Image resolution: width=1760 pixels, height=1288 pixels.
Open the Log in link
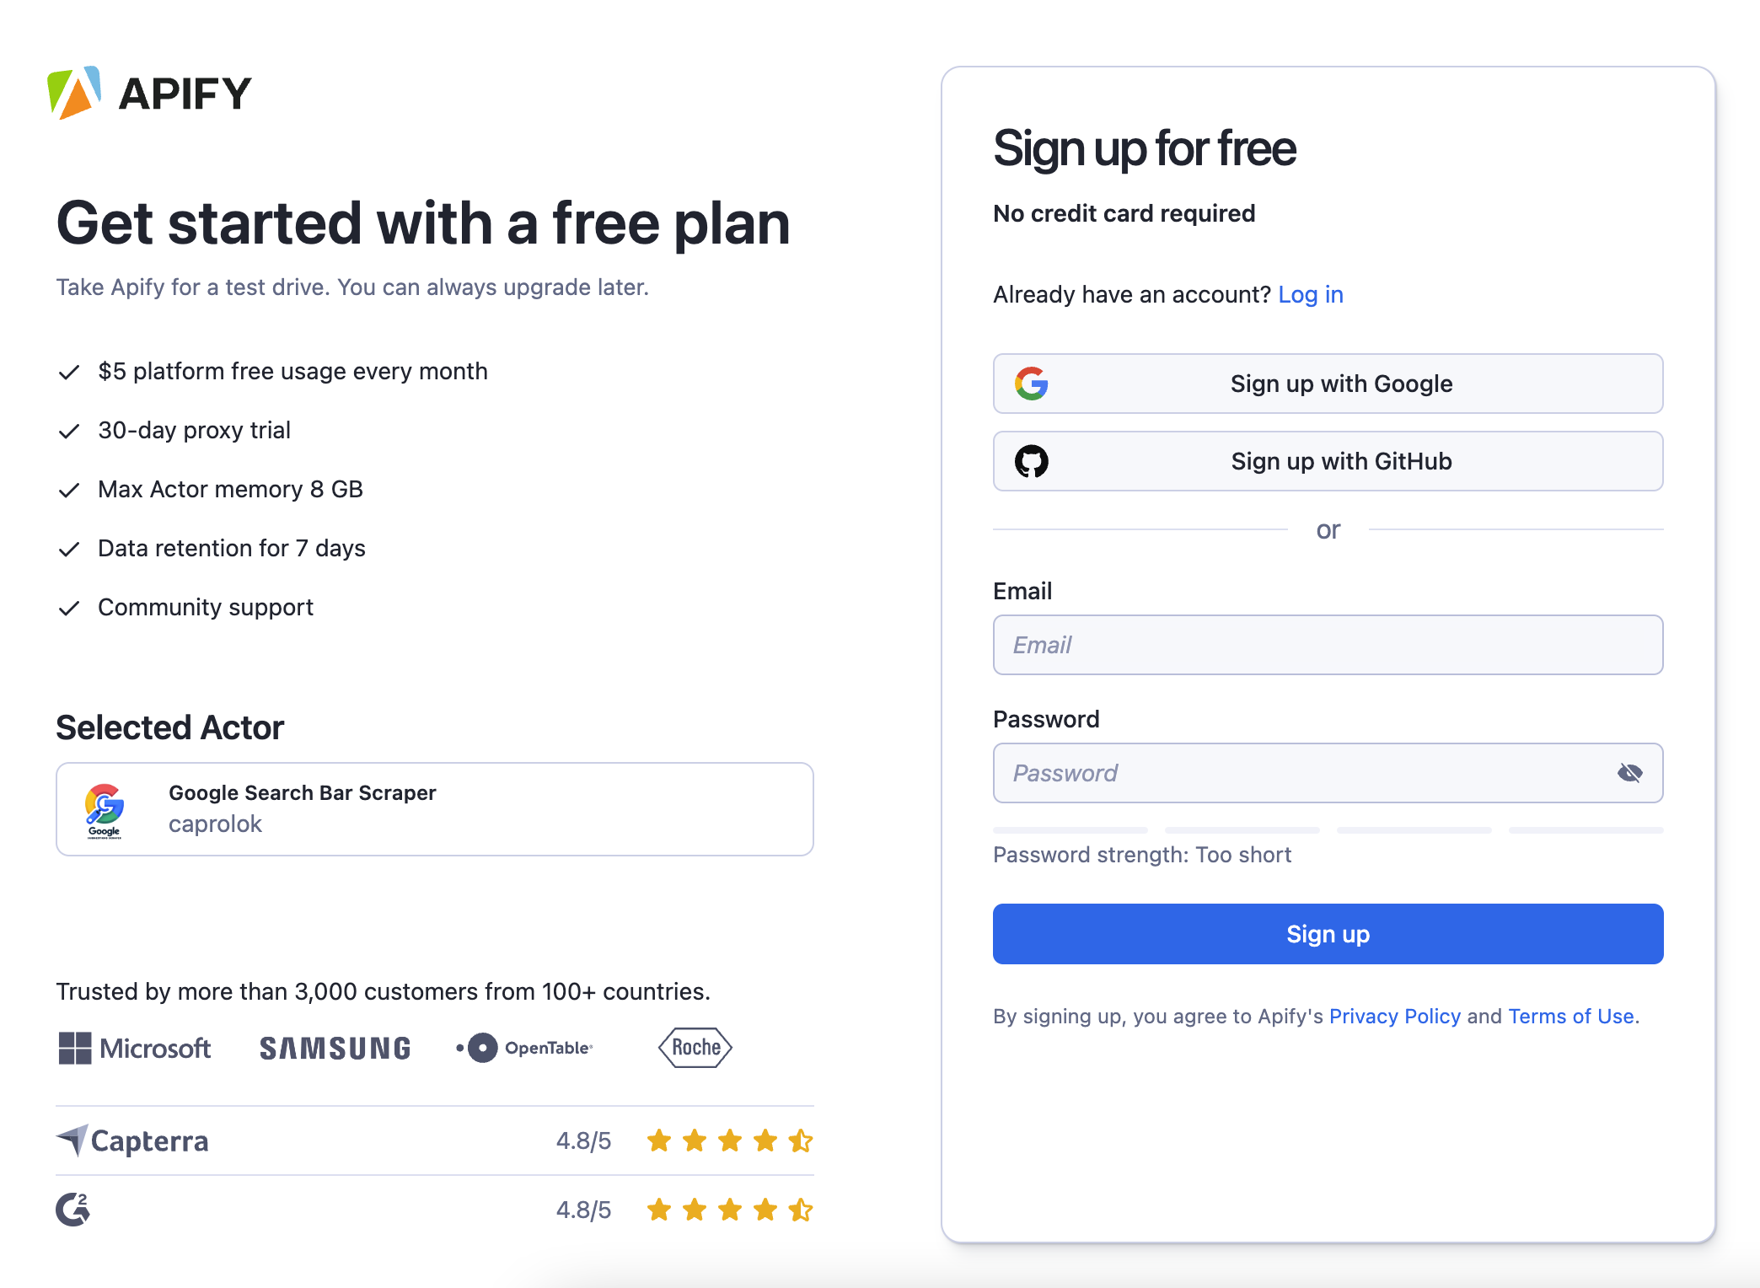point(1310,294)
